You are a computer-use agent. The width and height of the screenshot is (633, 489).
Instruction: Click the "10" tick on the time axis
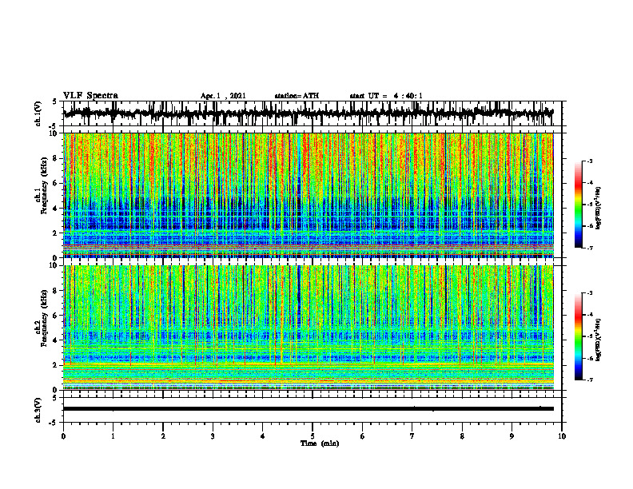point(562,436)
